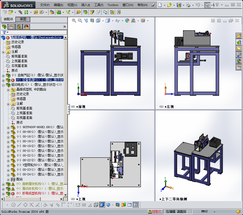Open the Display Style dropdown arrow
The image size is (243, 215).
point(113,21)
